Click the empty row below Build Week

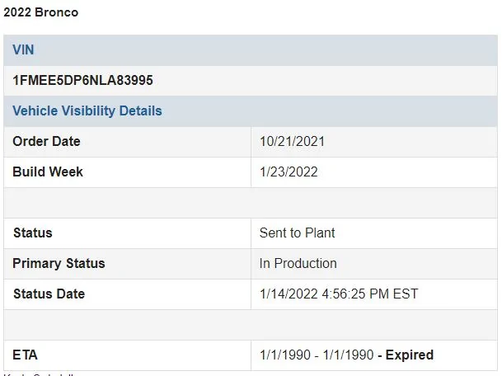pos(251,203)
